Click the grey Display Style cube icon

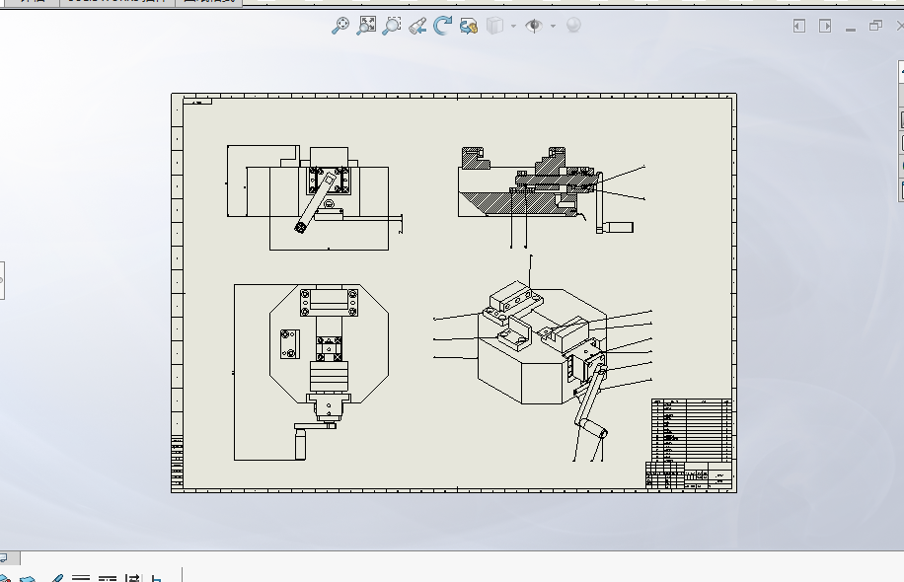pyautogui.click(x=494, y=26)
